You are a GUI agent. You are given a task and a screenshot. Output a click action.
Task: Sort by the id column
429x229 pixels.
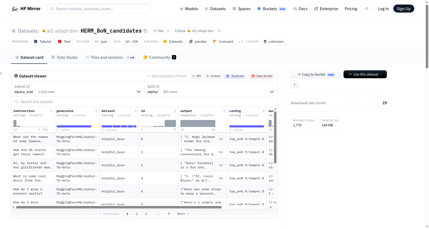pyautogui.click(x=175, y=111)
